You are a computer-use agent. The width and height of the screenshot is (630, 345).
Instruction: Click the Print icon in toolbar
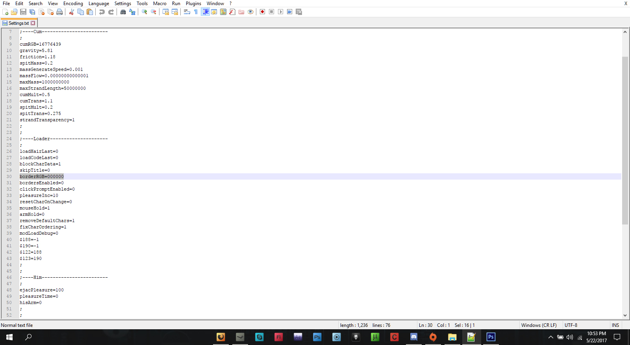(59, 12)
